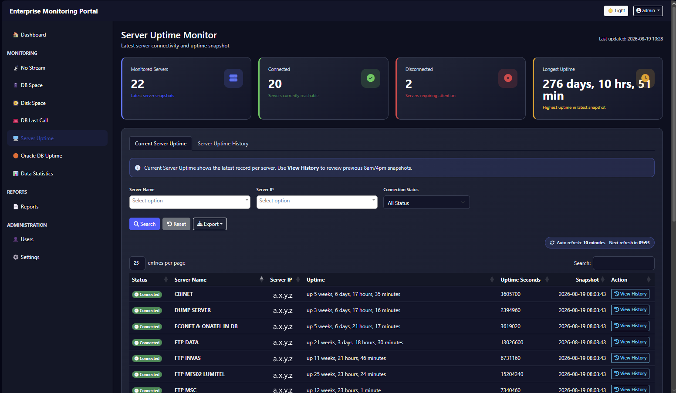Click the Reset button

[176, 224]
